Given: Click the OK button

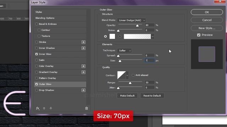Looking at the screenshot, I should click(207, 12).
